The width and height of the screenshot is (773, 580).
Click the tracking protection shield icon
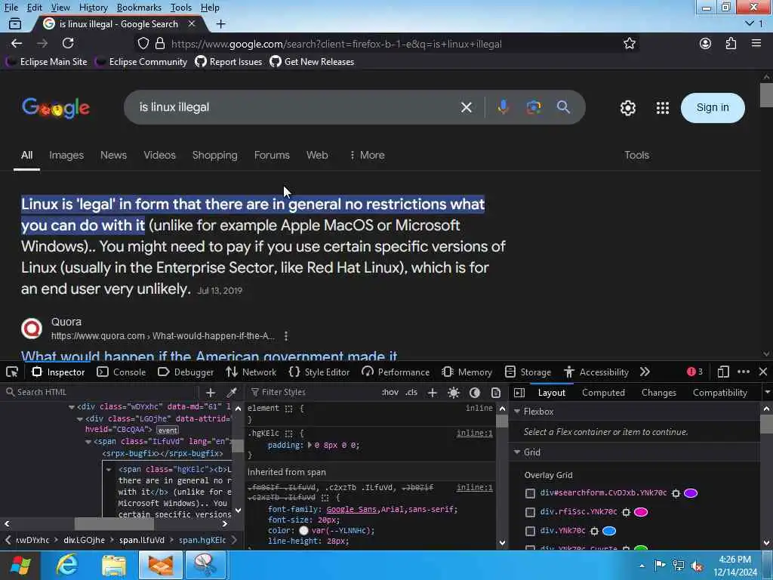pos(143,43)
